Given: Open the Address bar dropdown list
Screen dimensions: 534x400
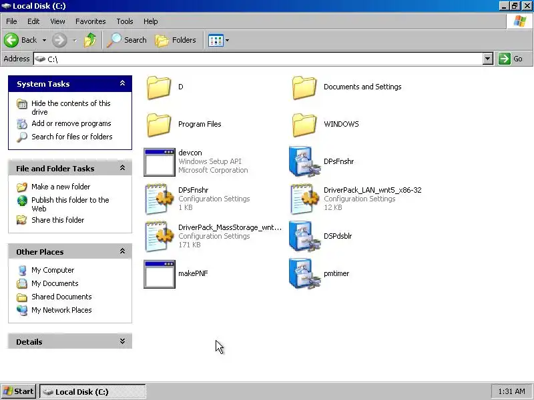Looking at the screenshot, I should tap(488, 59).
